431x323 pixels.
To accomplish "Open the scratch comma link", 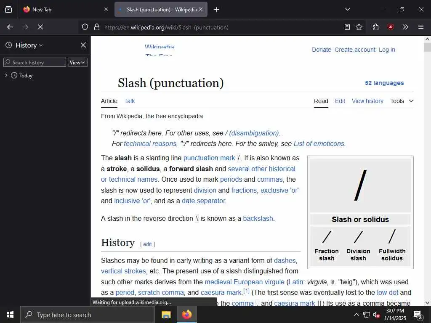I will pos(161,293).
